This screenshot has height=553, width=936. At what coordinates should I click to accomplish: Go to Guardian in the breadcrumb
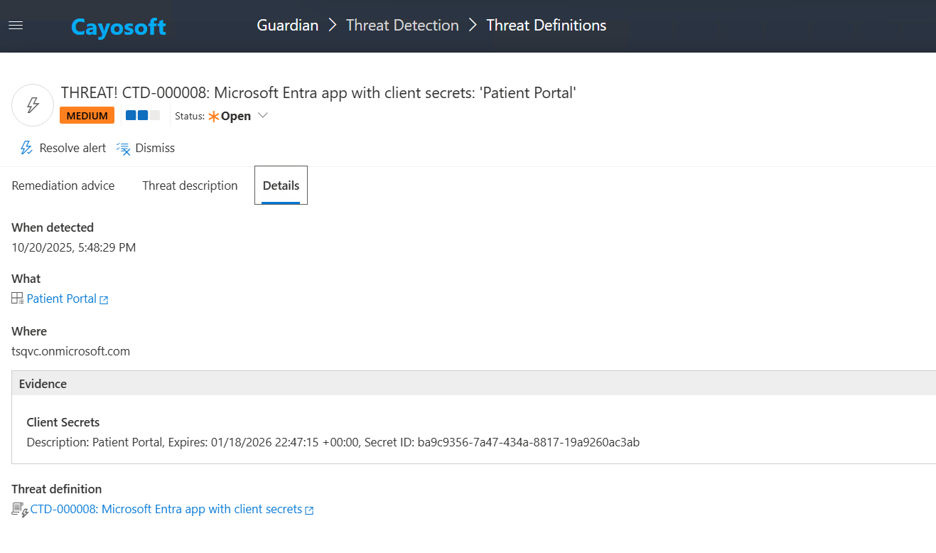click(287, 26)
